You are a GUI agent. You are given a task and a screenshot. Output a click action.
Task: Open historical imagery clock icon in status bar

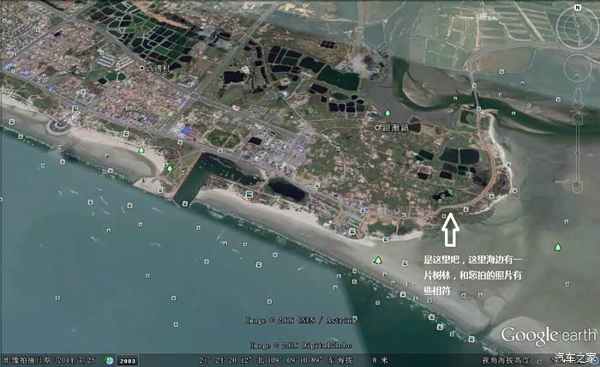tap(109, 360)
